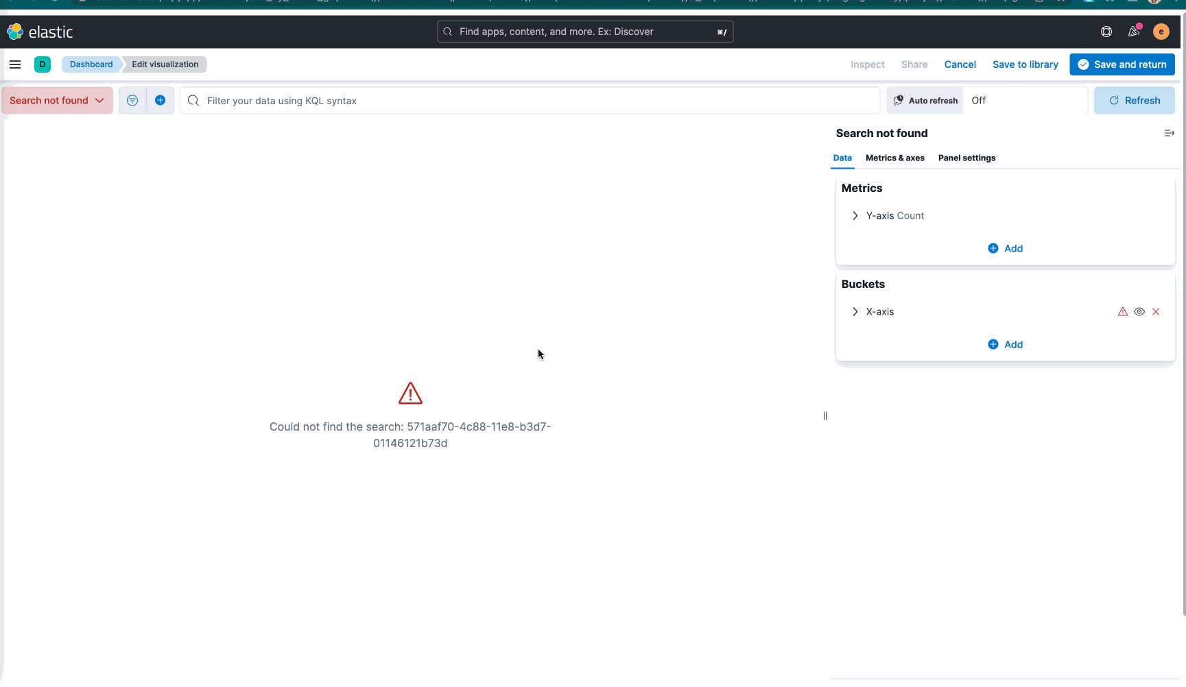The height and width of the screenshot is (687, 1186).
Task: Expand the X-axis bucket
Action: tap(855, 311)
